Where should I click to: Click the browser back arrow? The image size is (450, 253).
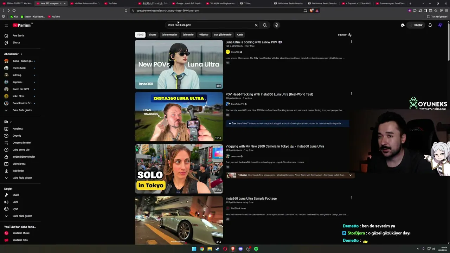click(x=4, y=11)
